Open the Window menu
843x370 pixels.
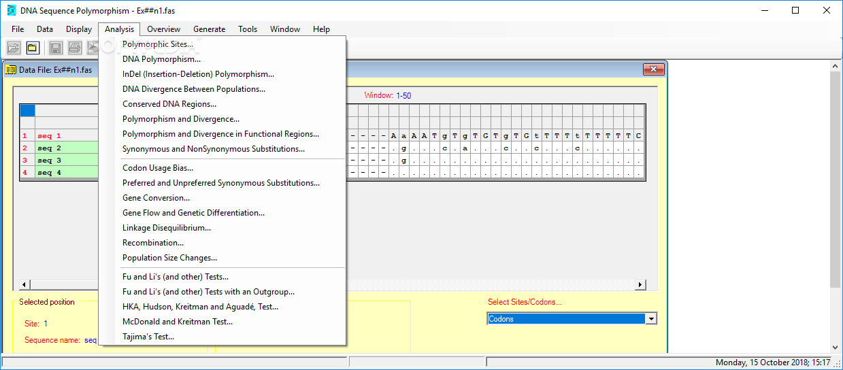coord(285,29)
